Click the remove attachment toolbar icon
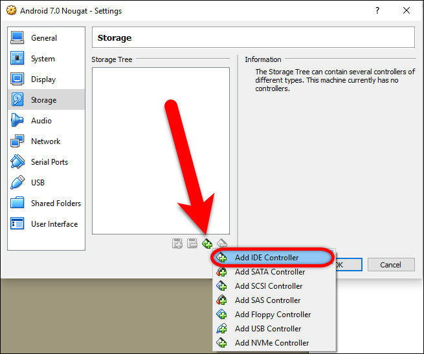The image size is (424, 354). (x=192, y=244)
